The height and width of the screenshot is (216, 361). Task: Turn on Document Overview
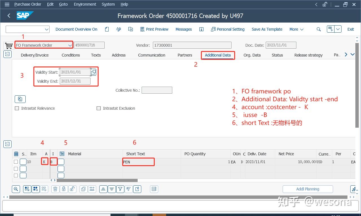(76, 29)
